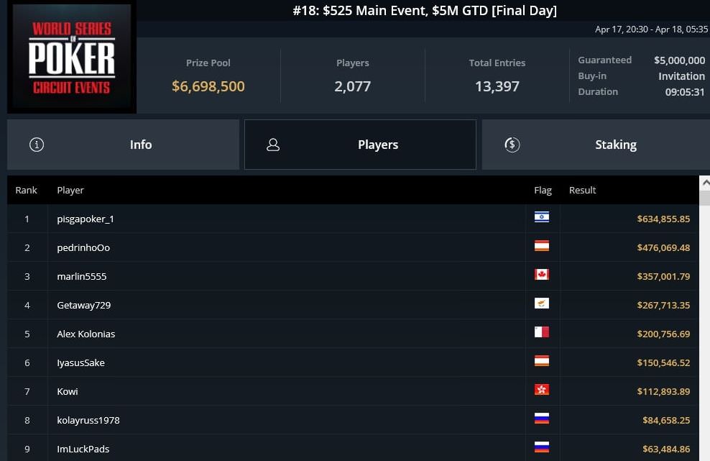Open player pedrinhoOo's row
Screen dimensions: 710x461
(353, 247)
